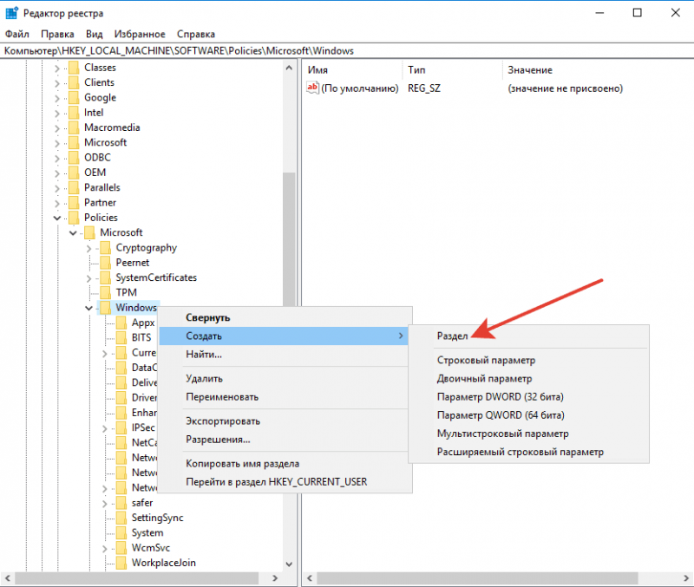Click the WcmSvc folder icon

coord(121,549)
